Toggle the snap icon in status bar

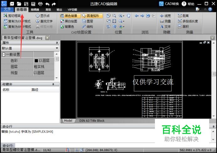[67, 150]
